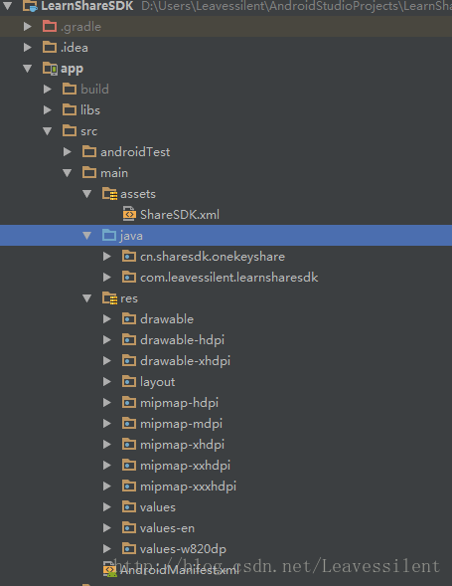
Task: Click the .idea folder icon
Action: (x=50, y=47)
